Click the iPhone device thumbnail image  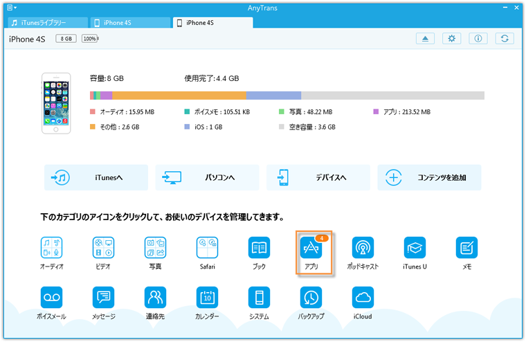(x=56, y=103)
